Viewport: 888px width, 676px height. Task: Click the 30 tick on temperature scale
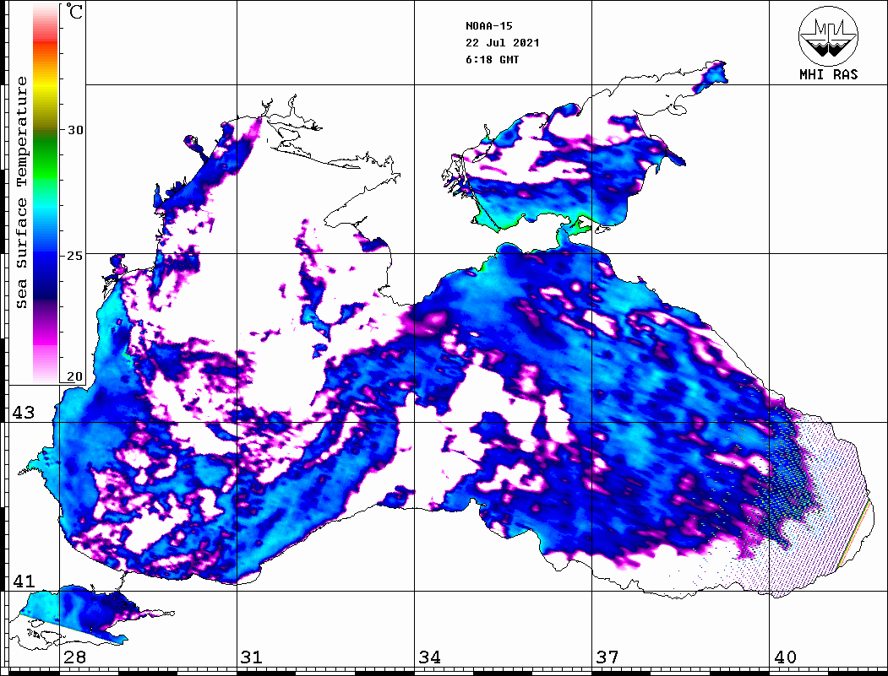tap(75, 130)
